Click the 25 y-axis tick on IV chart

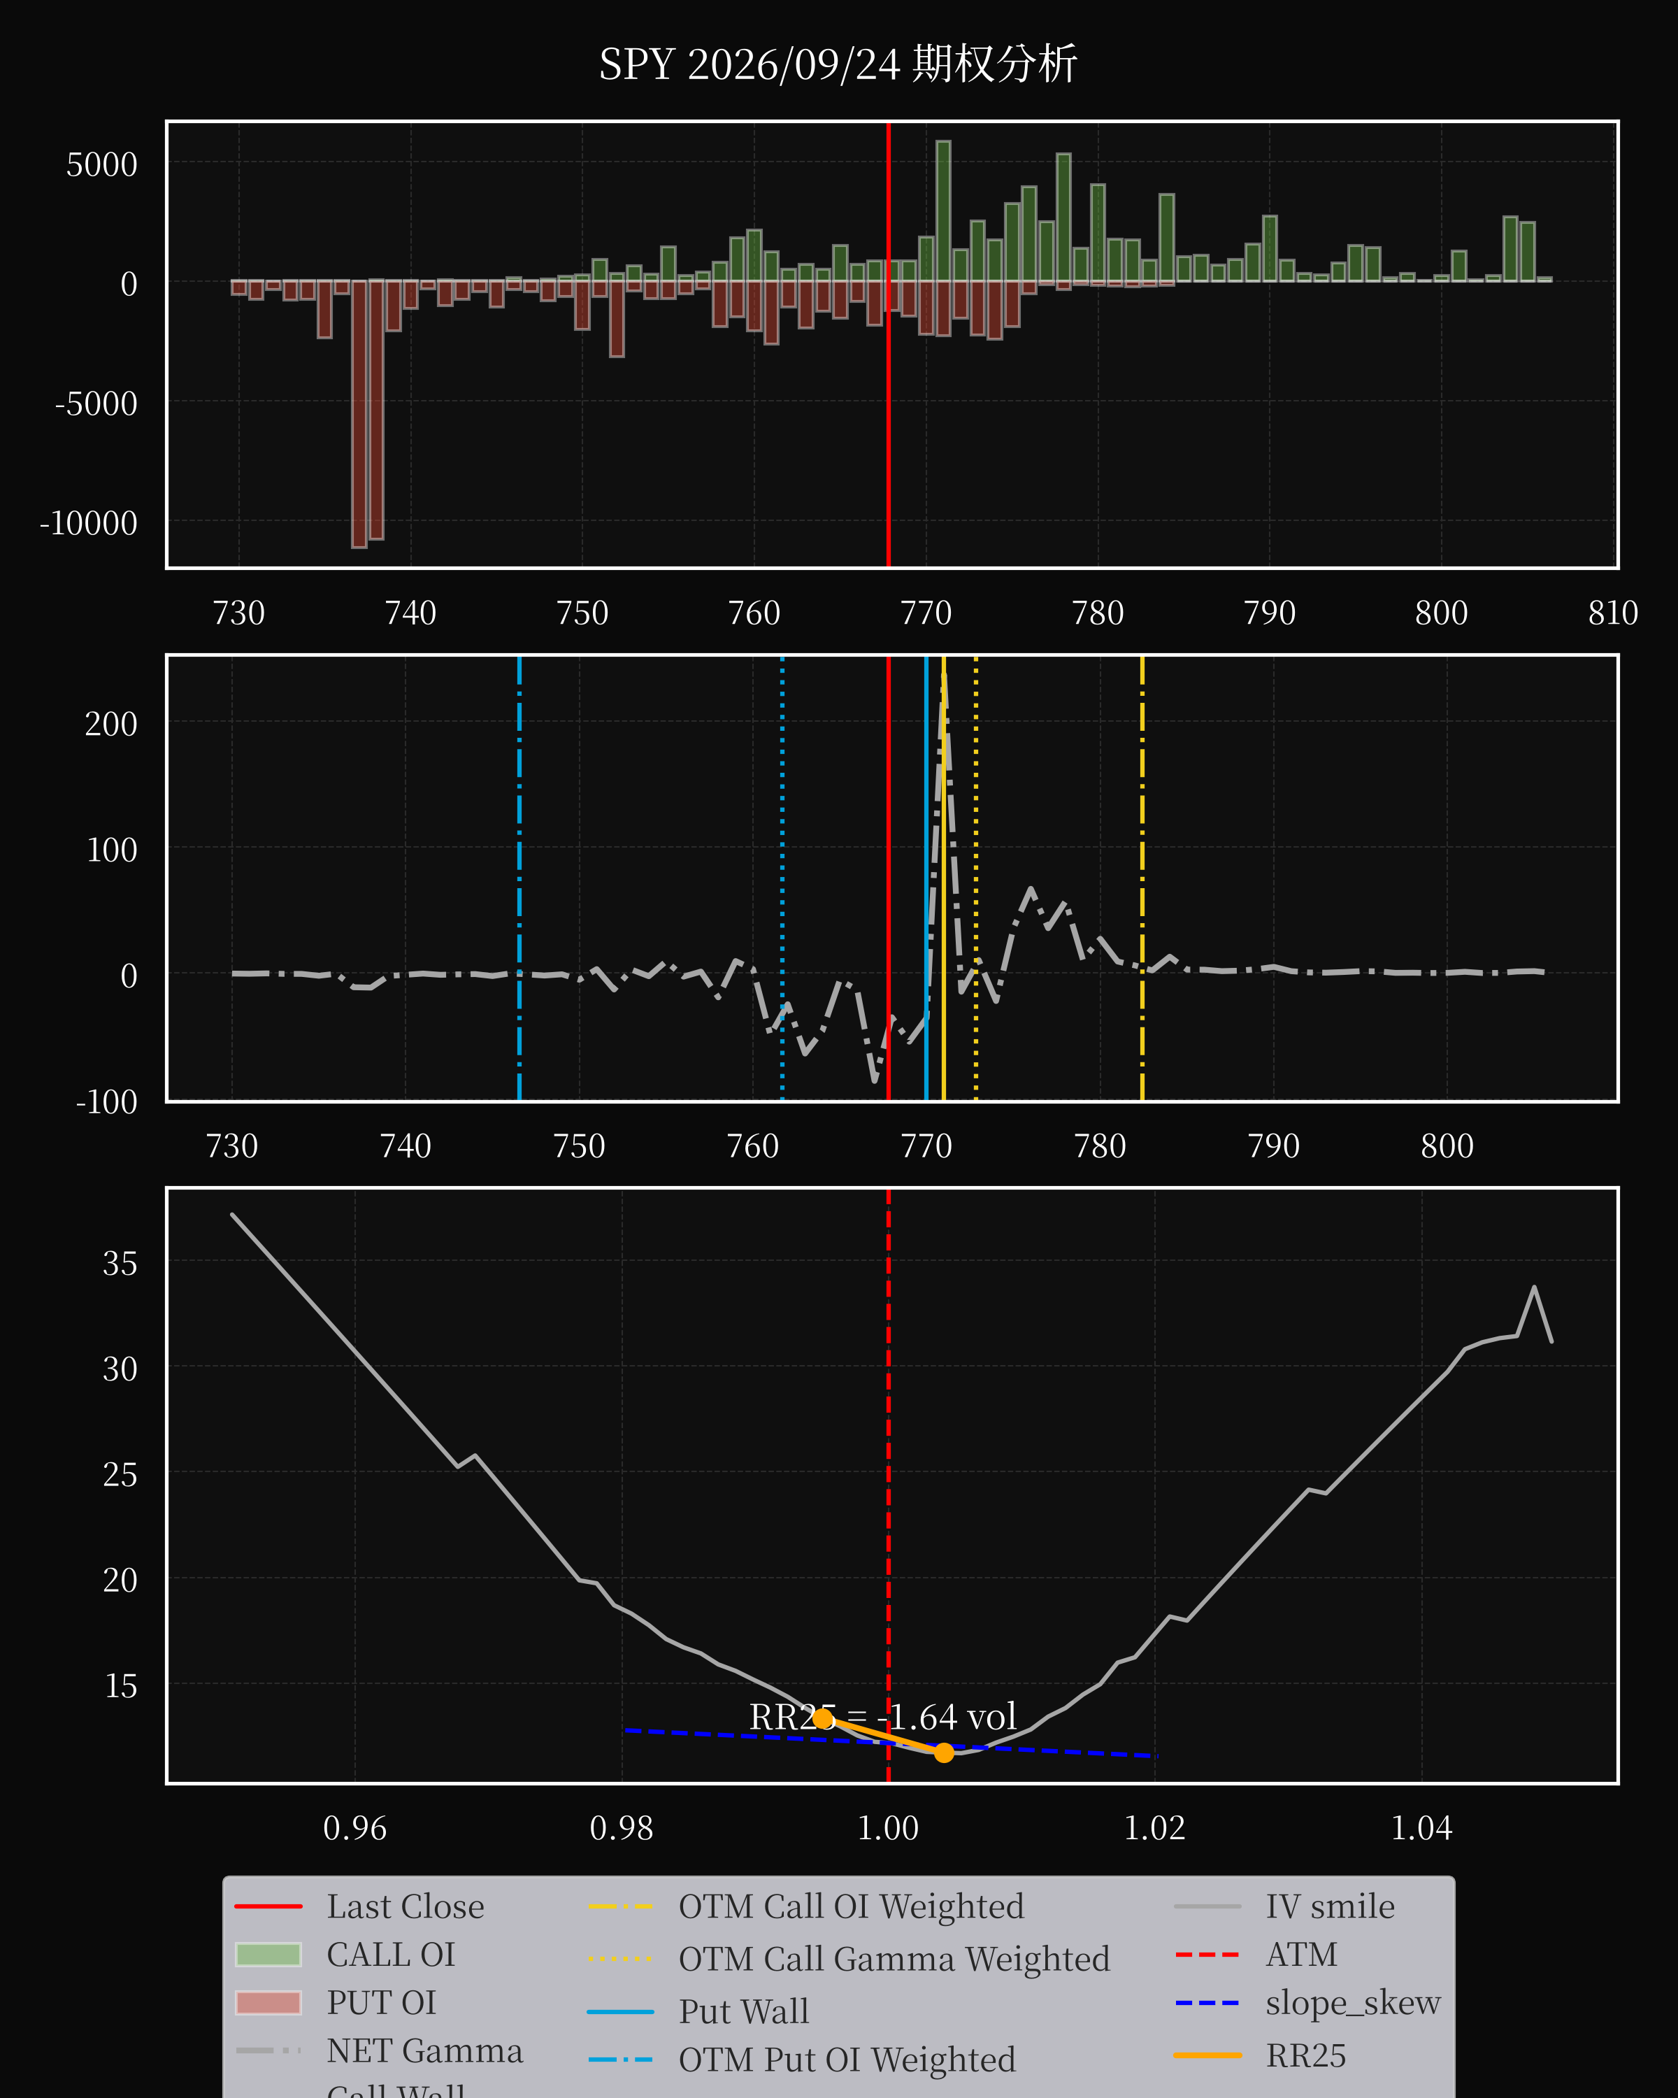[x=120, y=1474]
